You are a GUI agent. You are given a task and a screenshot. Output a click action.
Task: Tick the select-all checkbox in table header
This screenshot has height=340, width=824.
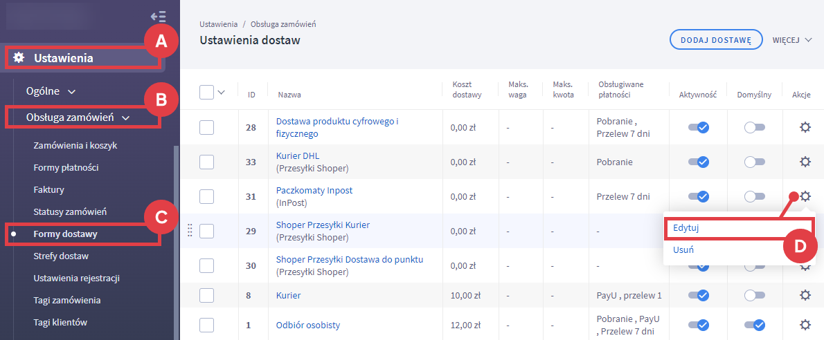pos(206,93)
